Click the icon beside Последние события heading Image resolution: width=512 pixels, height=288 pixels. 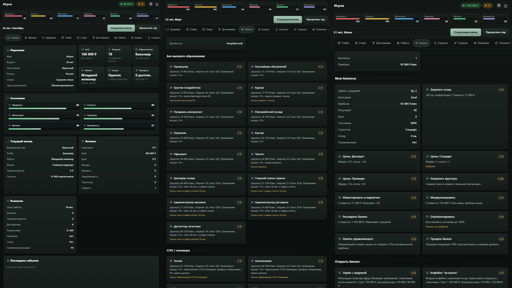tap(8, 261)
